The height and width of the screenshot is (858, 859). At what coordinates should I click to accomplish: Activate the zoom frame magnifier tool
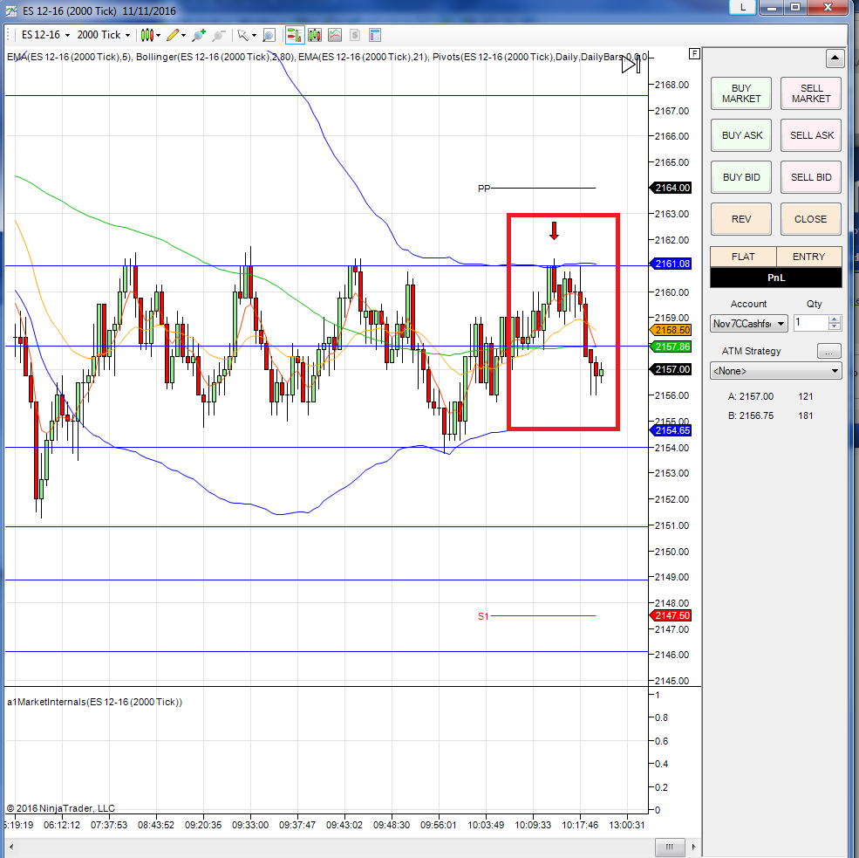tap(269, 36)
